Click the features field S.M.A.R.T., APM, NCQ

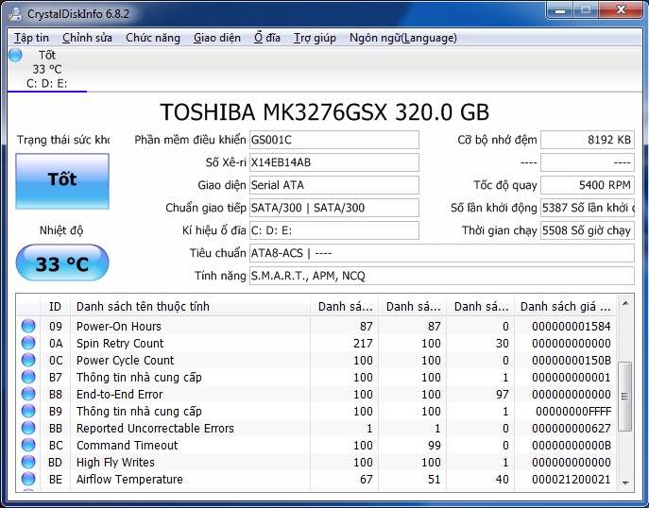click(x=441, y=276)
